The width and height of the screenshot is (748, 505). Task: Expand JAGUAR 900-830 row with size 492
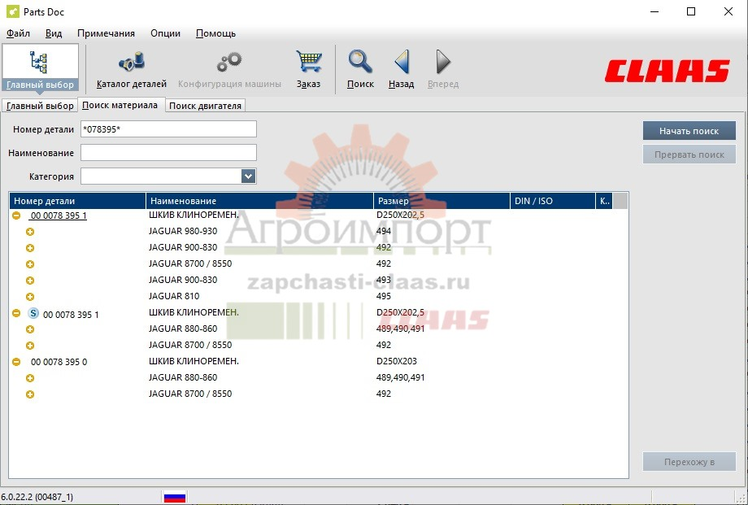pos(30,248)
